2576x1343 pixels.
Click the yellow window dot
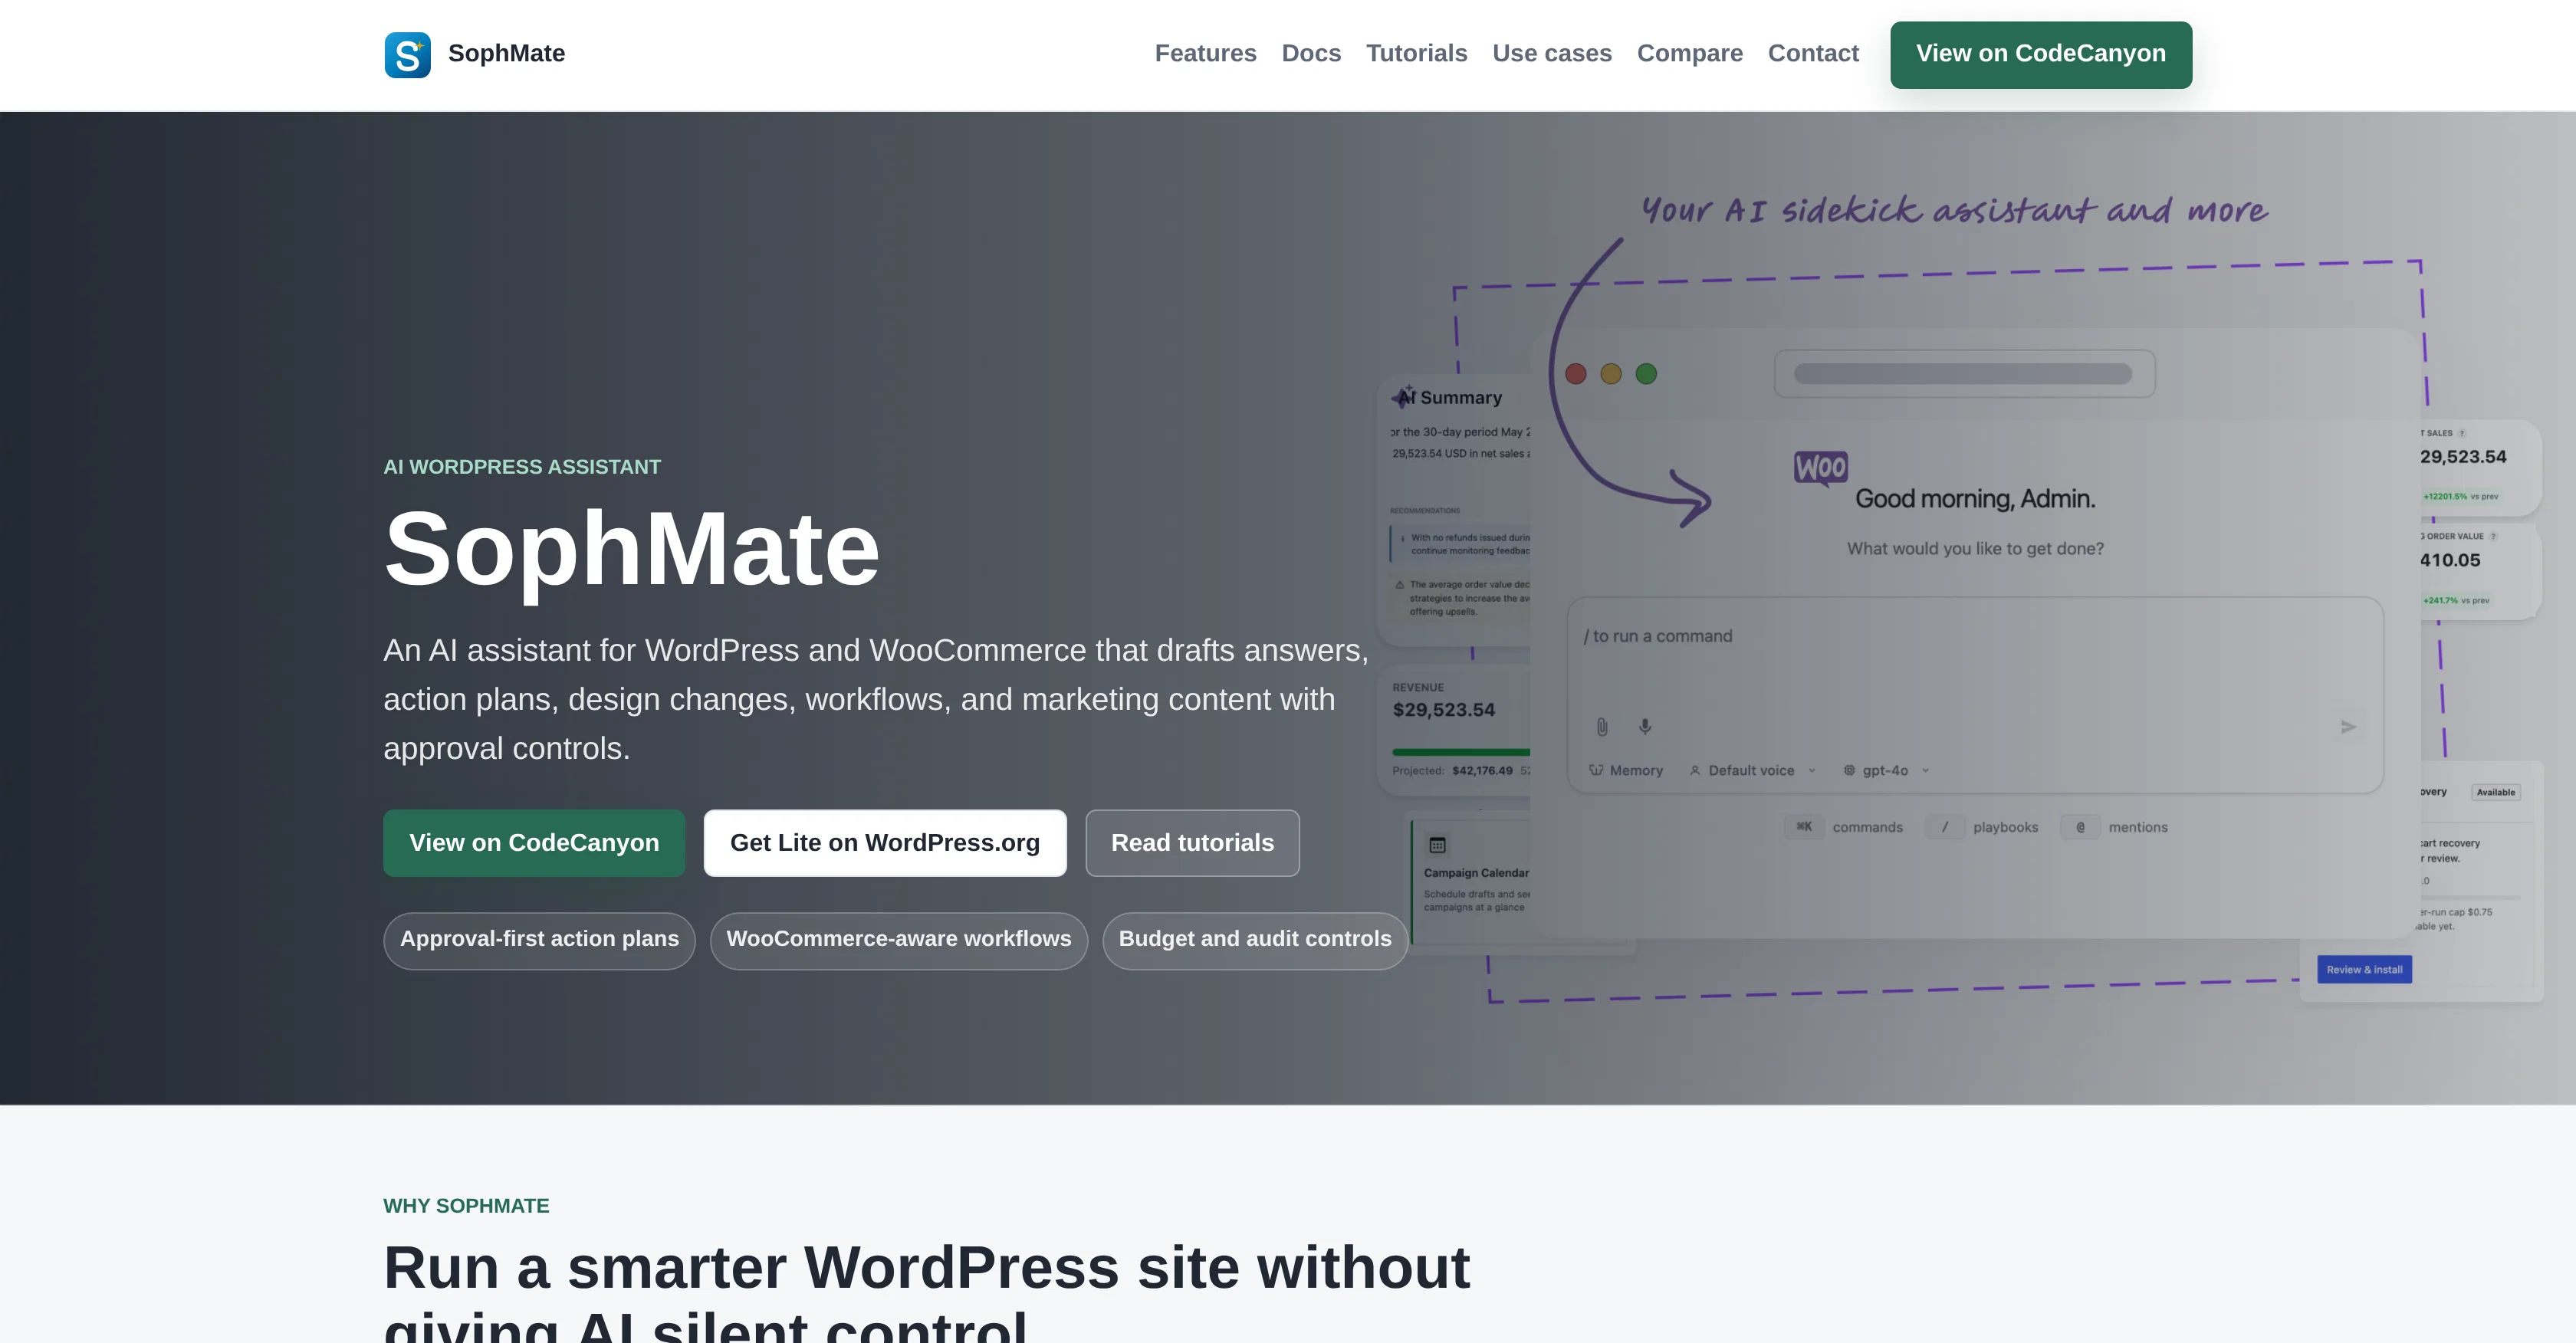1610,373
